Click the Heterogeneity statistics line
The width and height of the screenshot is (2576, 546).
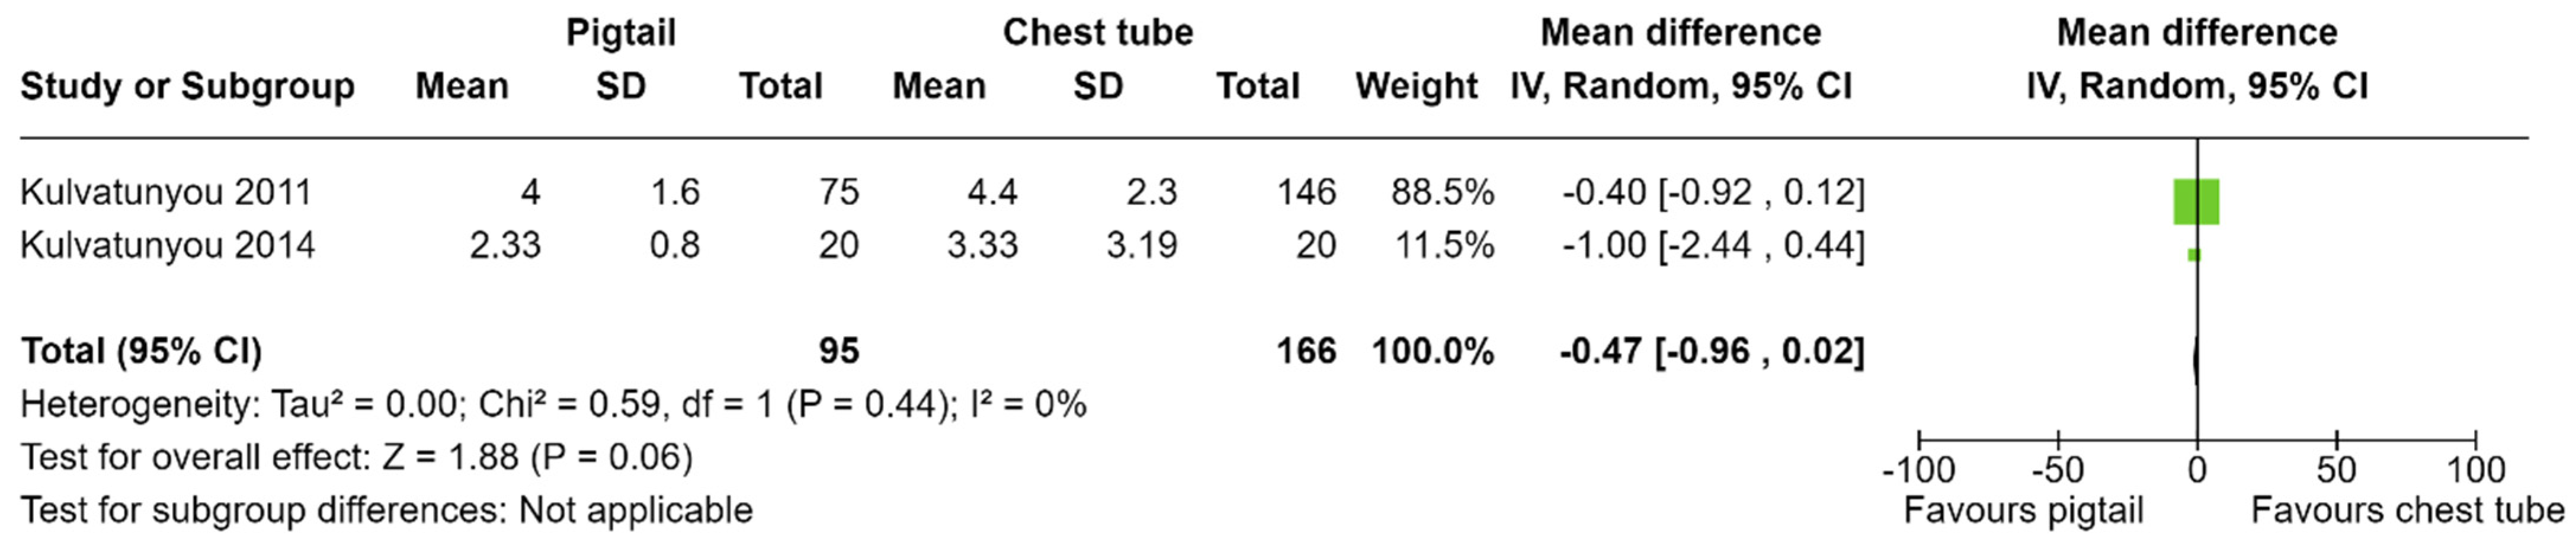(553, 405)
